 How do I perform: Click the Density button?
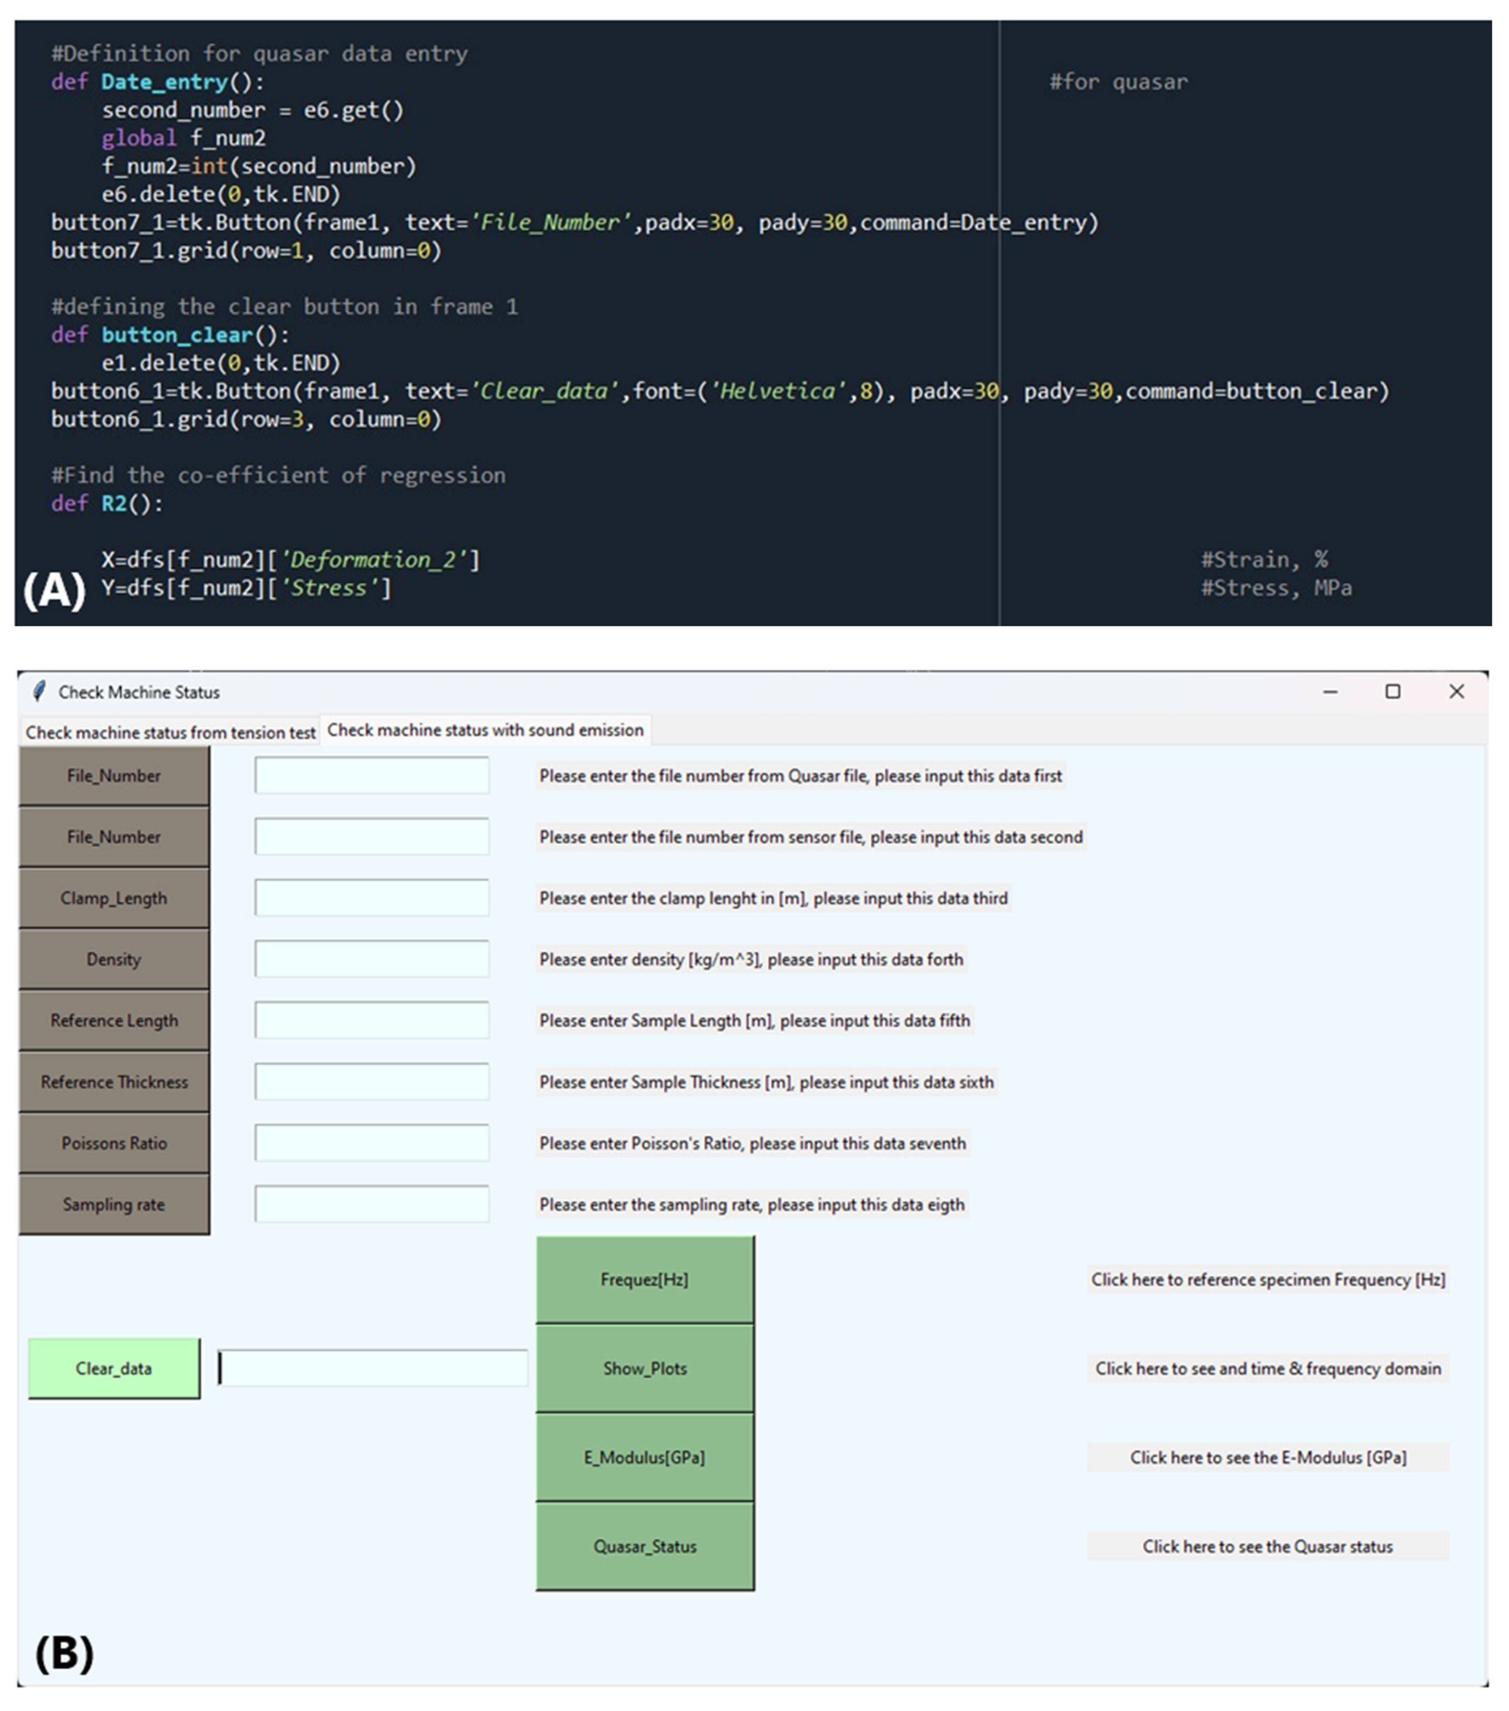[x=114, y=959]
